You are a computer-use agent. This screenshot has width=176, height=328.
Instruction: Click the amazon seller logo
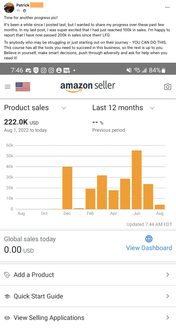tap(88, 86)
